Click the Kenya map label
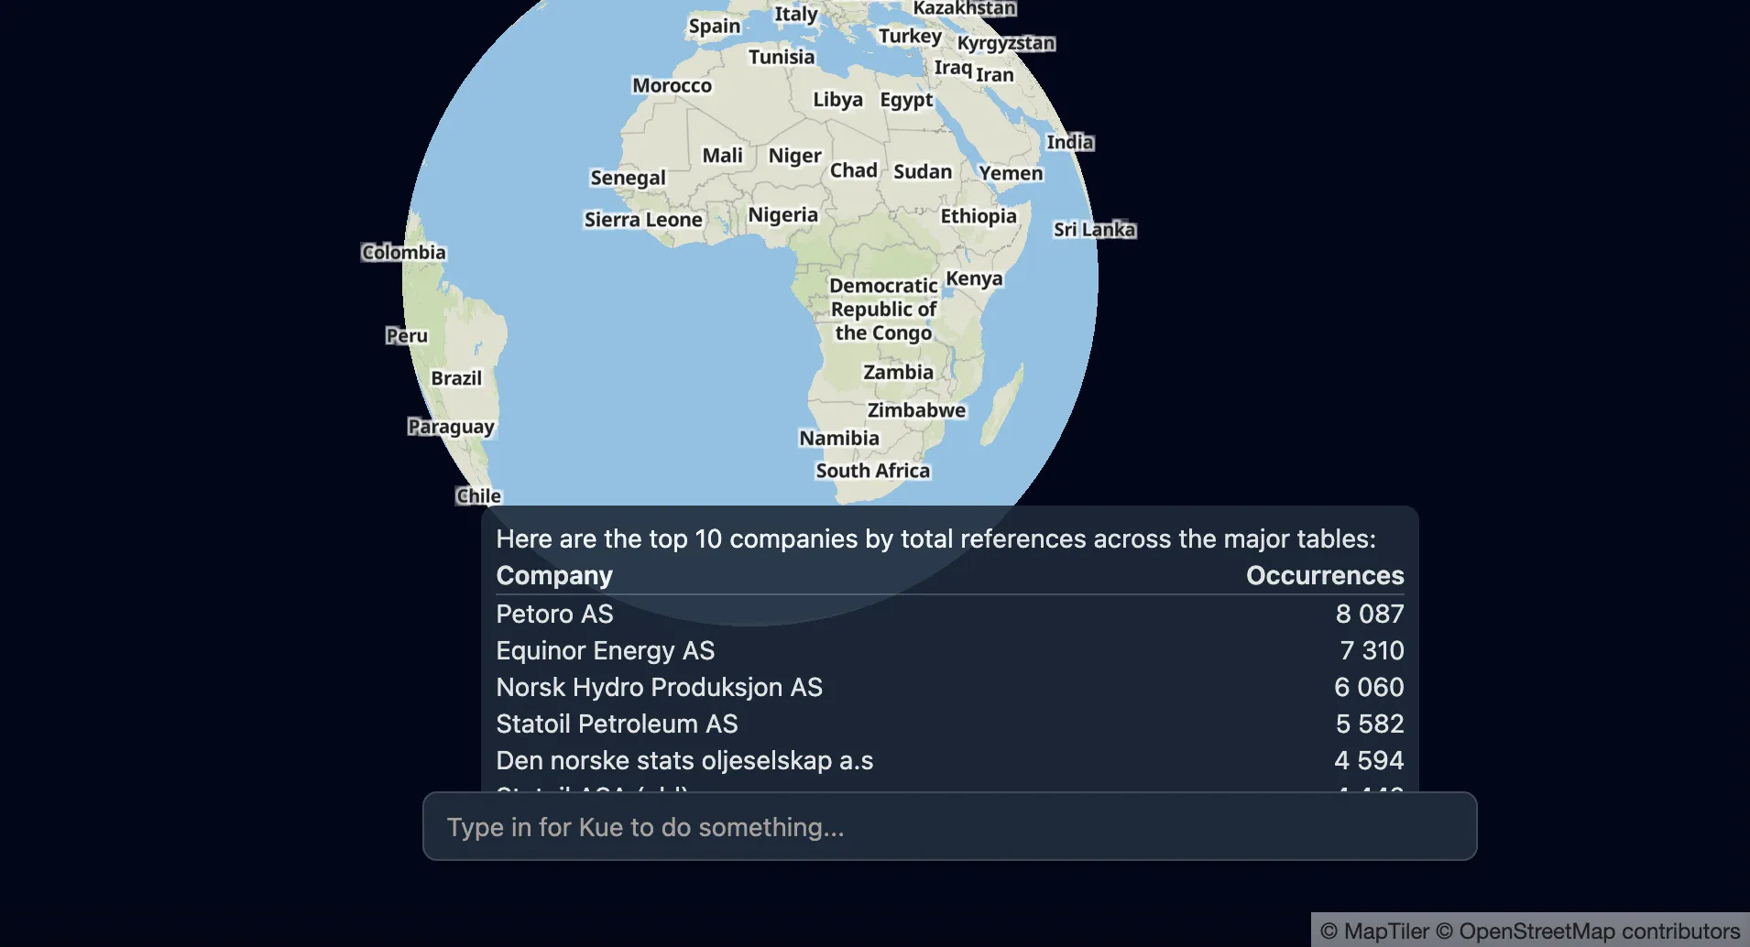The image size is (1750, 947). point(974,278)
